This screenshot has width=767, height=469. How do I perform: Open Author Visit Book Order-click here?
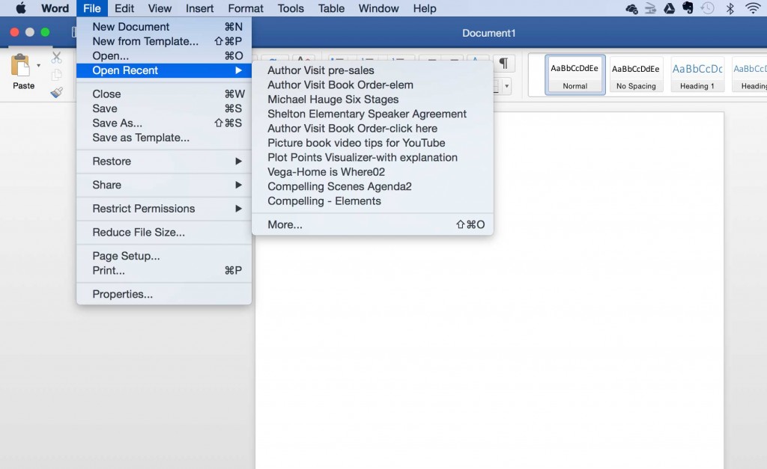point(372,129)
